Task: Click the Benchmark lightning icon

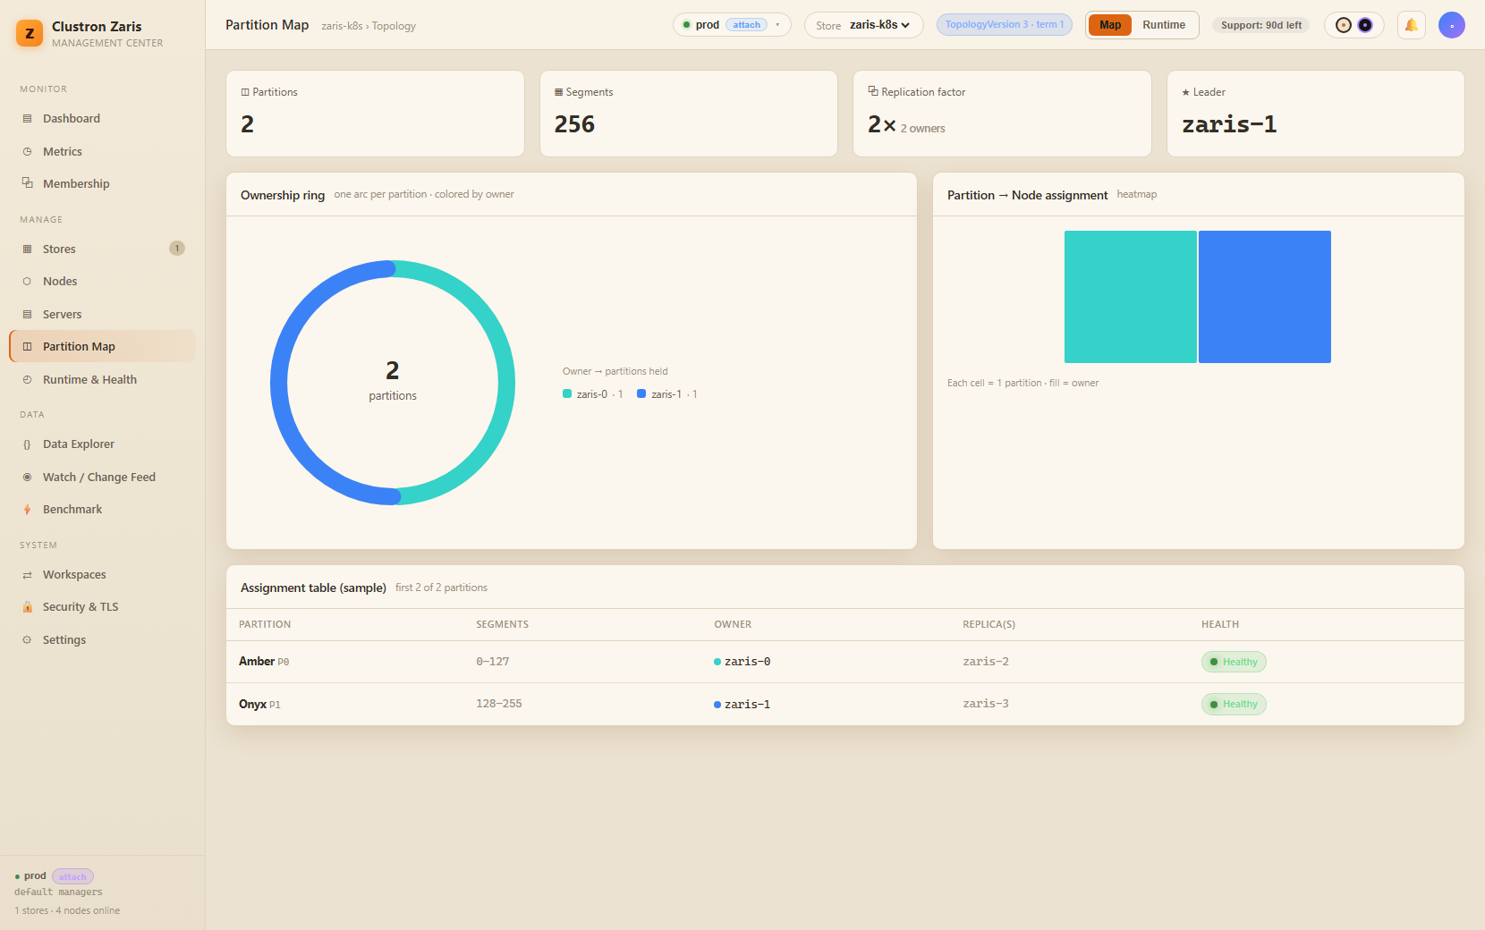Action: 27,510
